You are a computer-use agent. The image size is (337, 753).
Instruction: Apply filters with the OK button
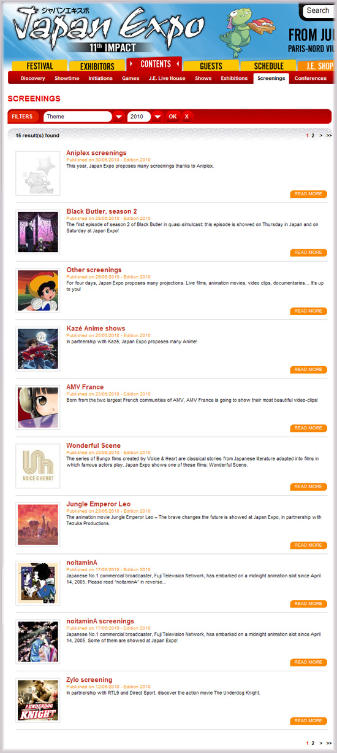point(173,117)
